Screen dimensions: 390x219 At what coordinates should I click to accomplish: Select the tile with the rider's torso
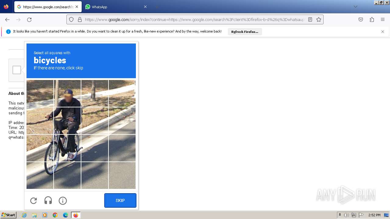click(x=67, y=121)
